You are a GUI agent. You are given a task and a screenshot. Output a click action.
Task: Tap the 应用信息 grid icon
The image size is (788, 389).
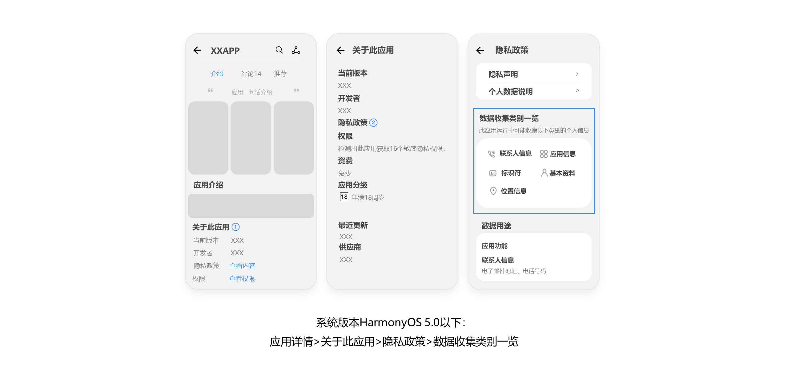[x=544, y=154]
